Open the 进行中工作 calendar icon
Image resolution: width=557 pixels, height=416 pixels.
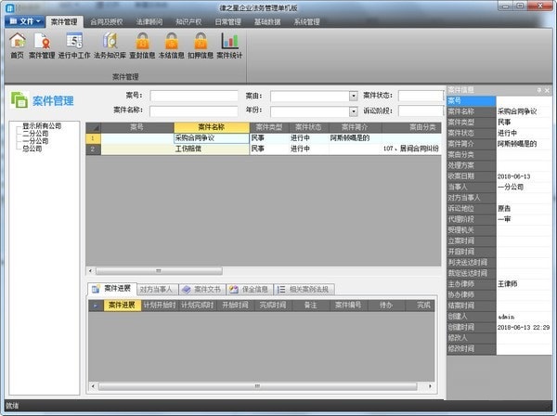tap(74, 45)
